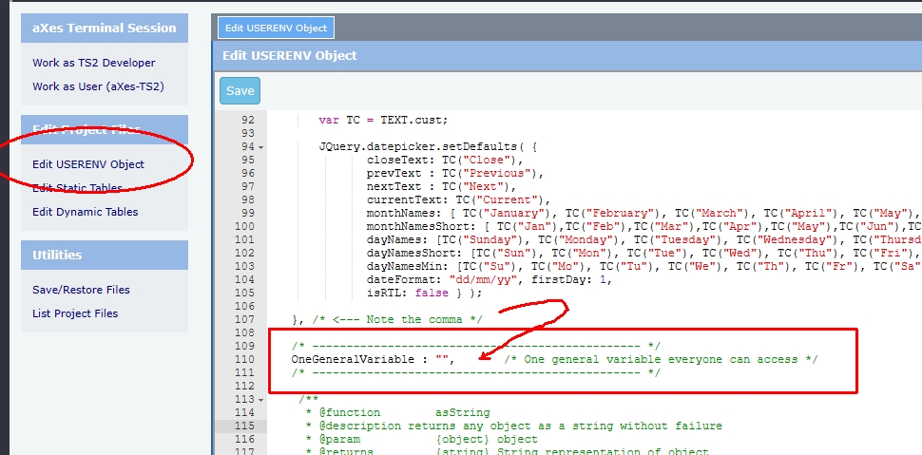Click the aXes Terminal Session header
Image resolution: width=922 pixels, height=455 pixels.
(x=105, y=28)
